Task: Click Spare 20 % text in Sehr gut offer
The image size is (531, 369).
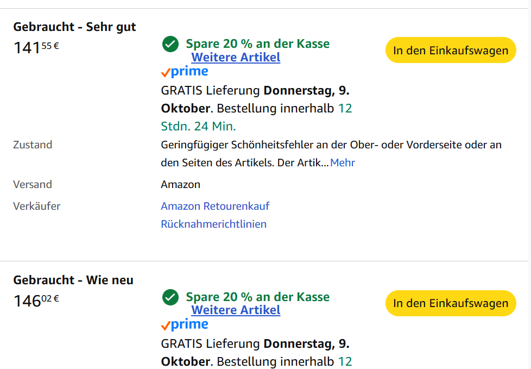Action: 257,44
